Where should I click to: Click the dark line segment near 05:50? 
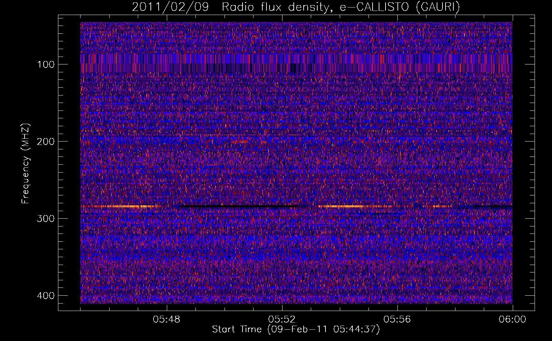239,207
